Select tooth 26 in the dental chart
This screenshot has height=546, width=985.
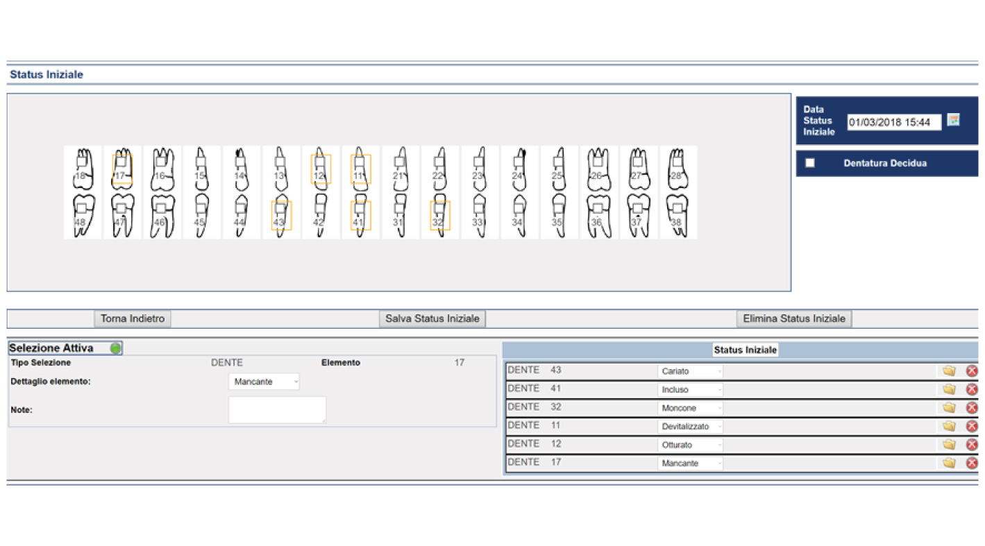(x=598, y=169)
